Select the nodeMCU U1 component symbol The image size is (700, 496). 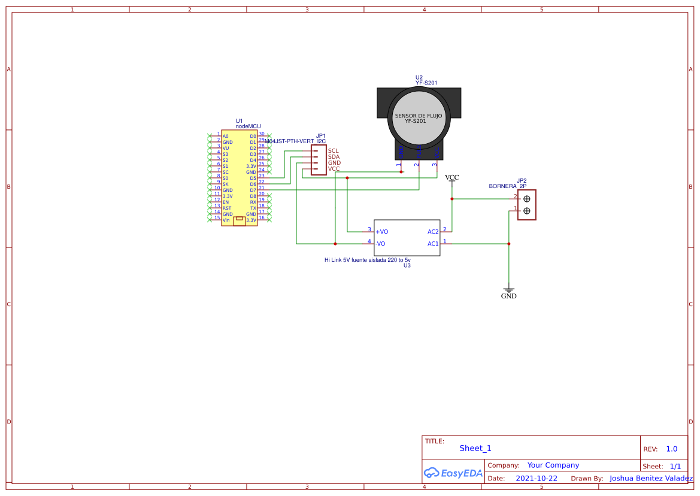point(238,177)
